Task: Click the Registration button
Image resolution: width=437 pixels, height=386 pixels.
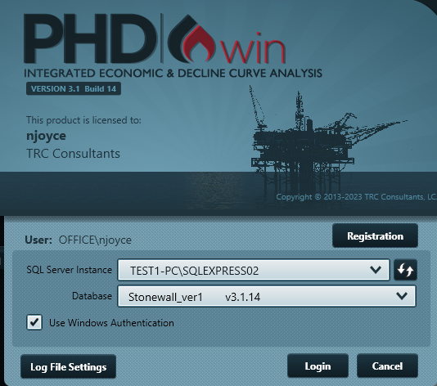Action: click(375, 236)
